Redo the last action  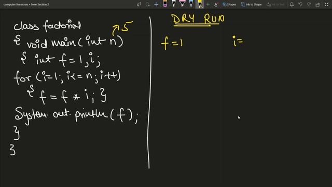coord(309,4)
